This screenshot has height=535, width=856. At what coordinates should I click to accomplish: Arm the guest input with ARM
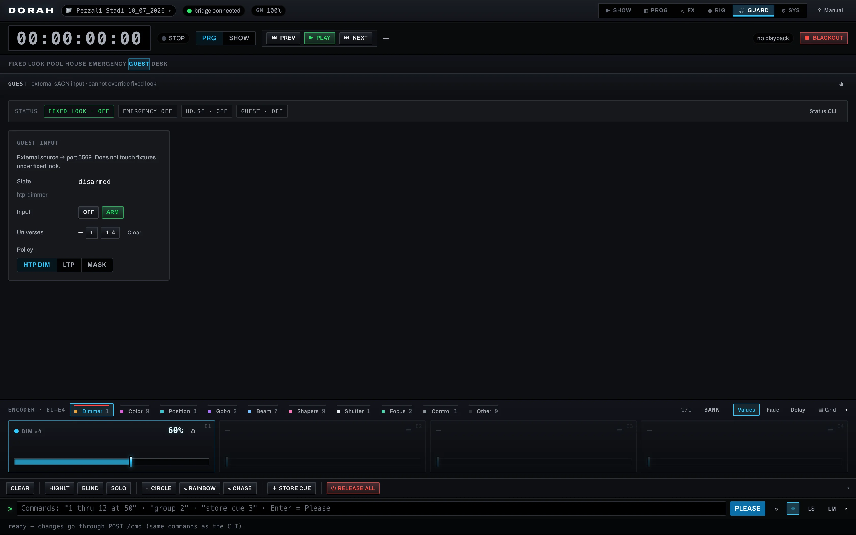113,212
